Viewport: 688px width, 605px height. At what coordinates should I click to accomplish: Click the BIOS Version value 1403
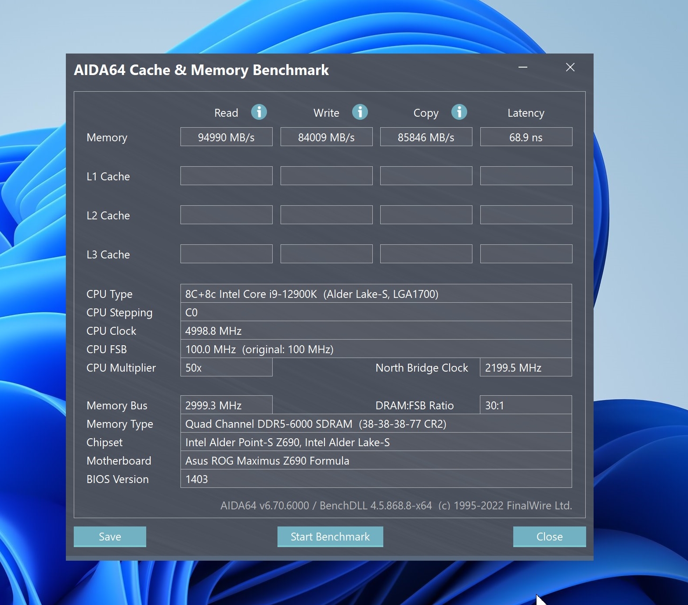pyautogui.click(x=376, y=479)
